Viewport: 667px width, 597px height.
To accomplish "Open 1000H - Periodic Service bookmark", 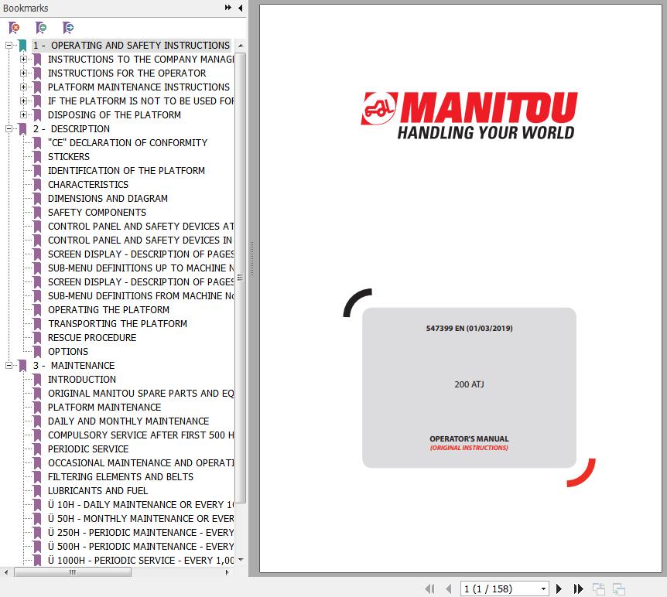I will (x=141, y=561).
